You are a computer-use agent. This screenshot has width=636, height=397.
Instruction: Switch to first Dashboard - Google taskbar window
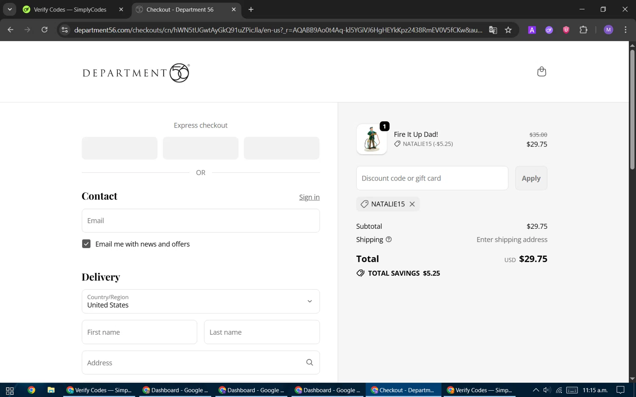[176, 390]
